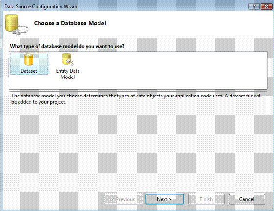The height and width of the screenshot is (211, 274).
Task: Close the wizard with the X button
Action: tap(266, 7)
